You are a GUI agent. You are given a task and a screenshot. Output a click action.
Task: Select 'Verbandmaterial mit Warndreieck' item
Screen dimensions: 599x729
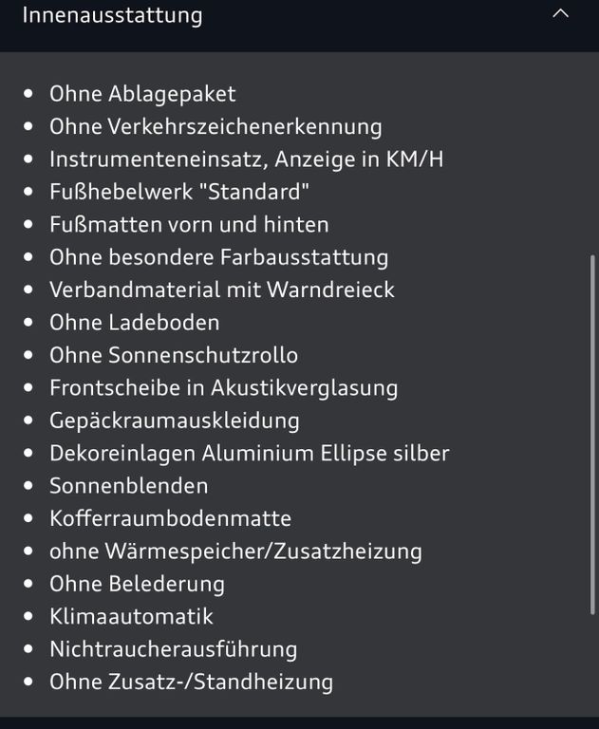click(221, 290)
